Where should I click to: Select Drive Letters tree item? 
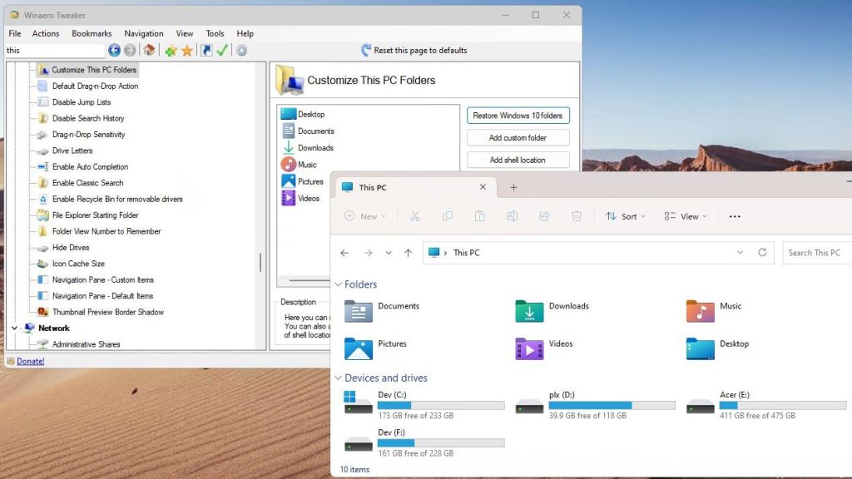[x=65, y=151]
